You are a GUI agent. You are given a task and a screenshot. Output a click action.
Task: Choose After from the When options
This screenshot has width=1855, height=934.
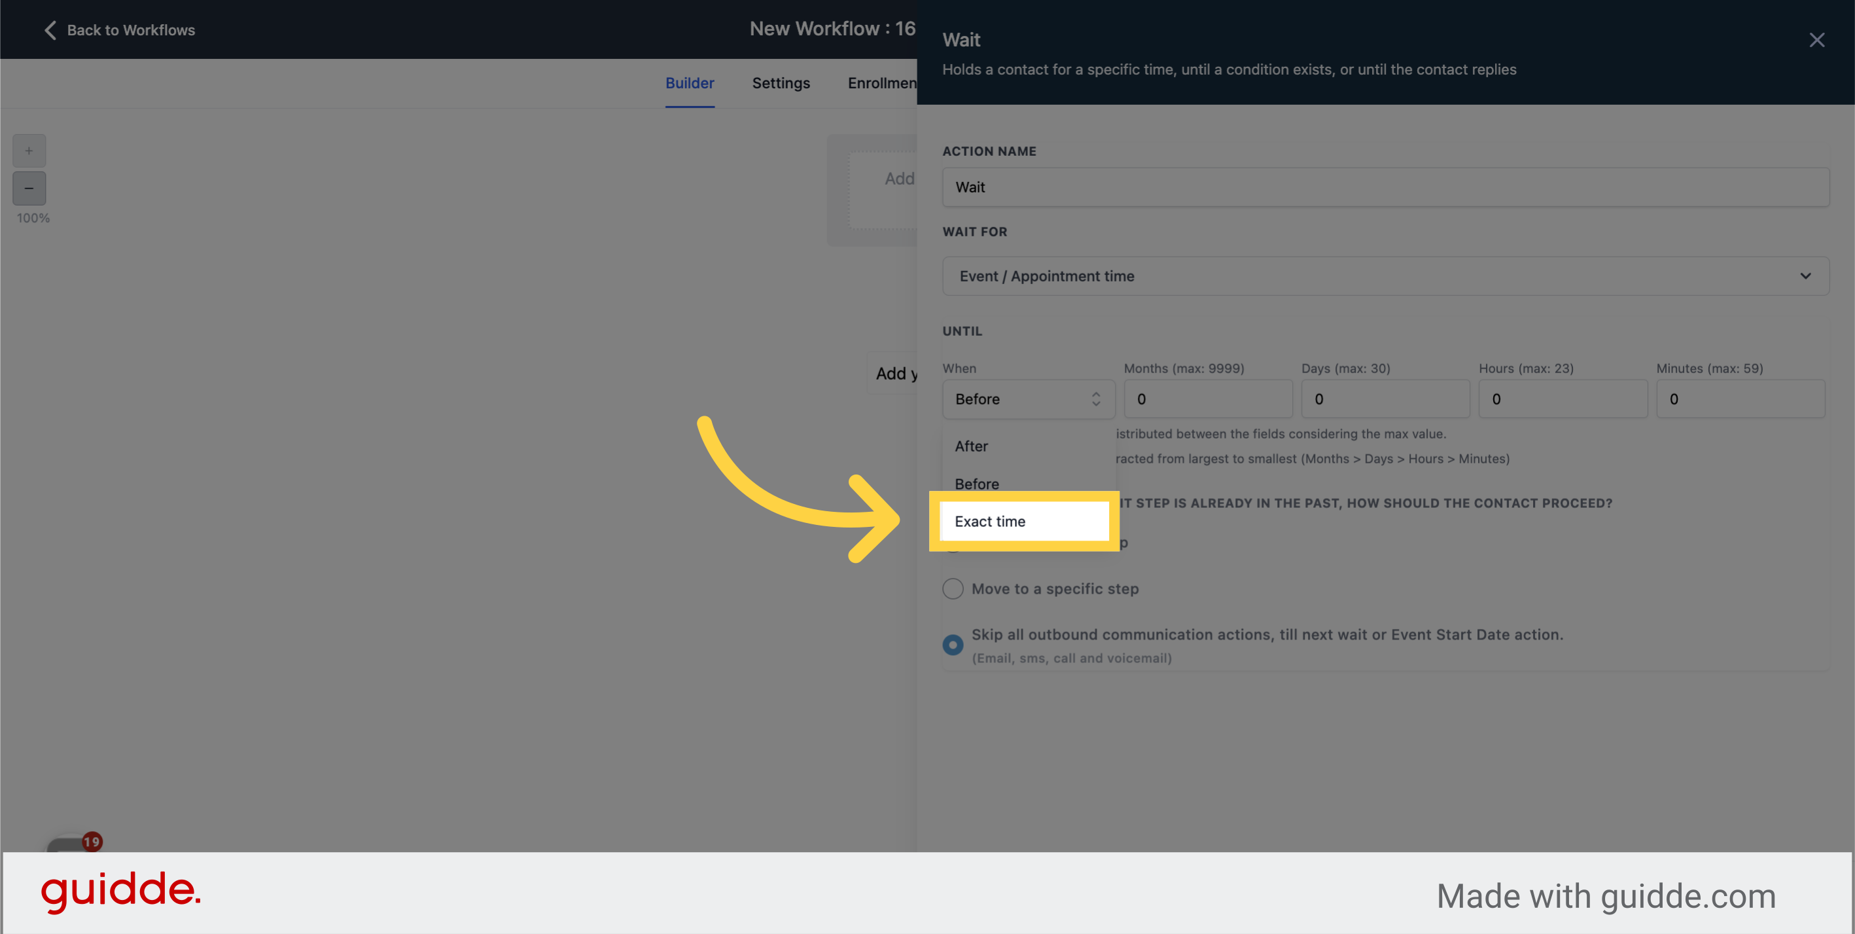click(x=972, y=446)
